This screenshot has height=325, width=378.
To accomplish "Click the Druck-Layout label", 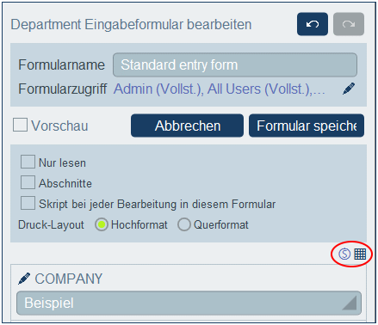I will (x=51, y=225).
